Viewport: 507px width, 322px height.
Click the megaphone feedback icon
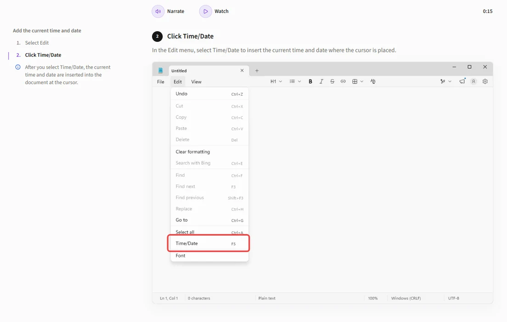(x=462, y=81)
